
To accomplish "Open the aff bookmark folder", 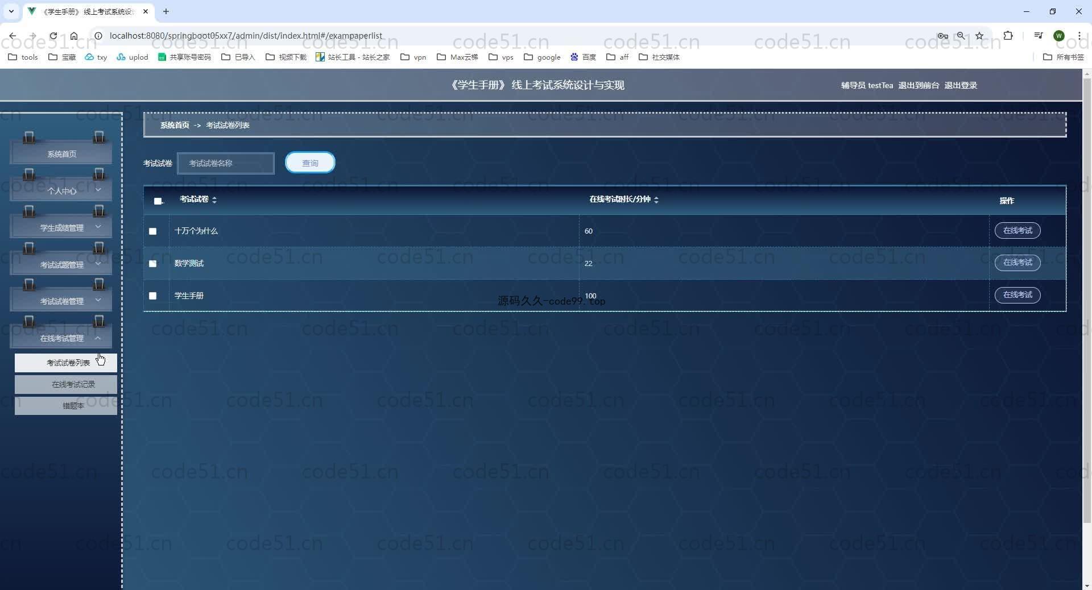I will 618,57.
